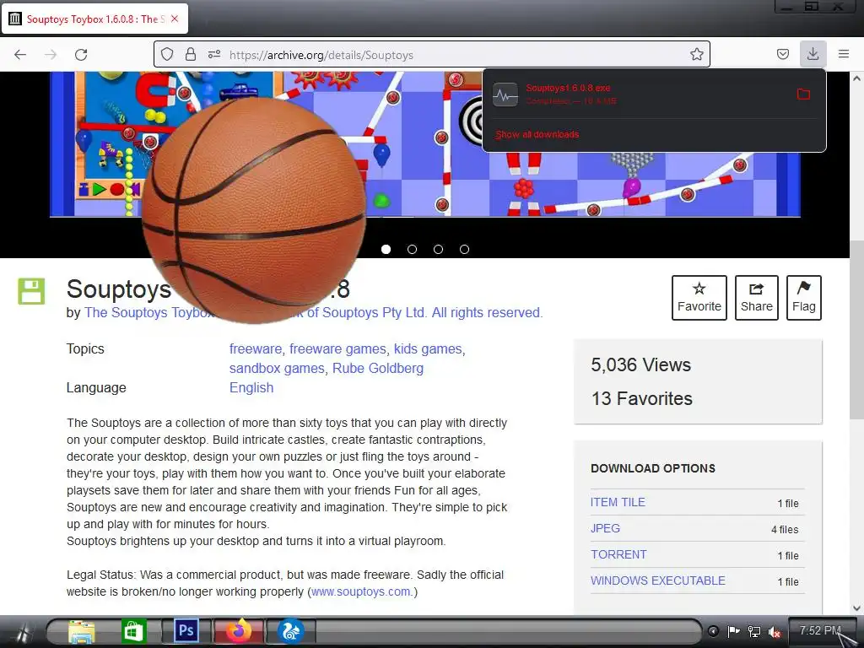Switch to the third carousel slide dot
The image size is (864, 648).
tap(438, 250)
